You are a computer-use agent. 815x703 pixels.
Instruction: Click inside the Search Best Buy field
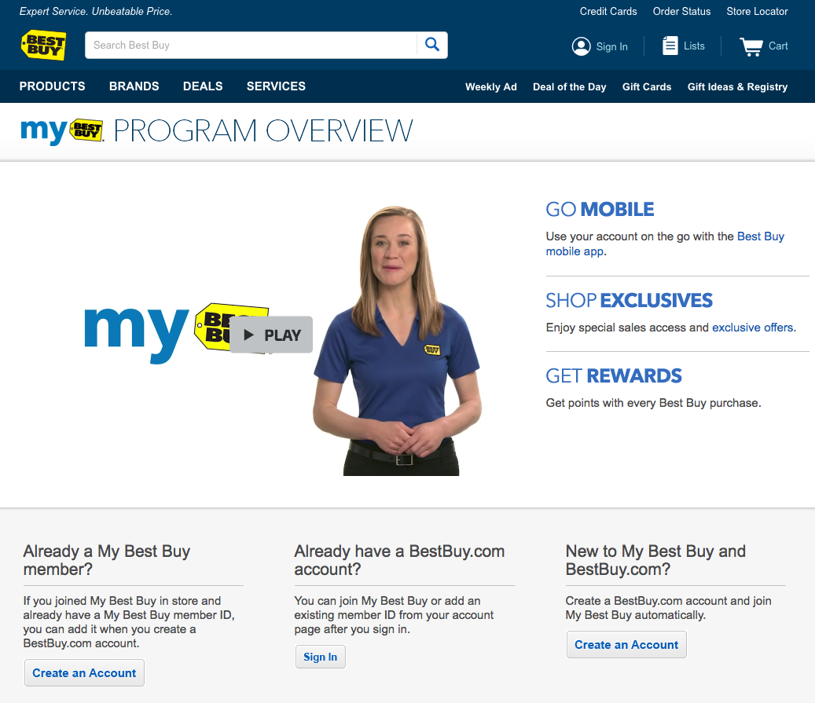[x=236, y=45]
